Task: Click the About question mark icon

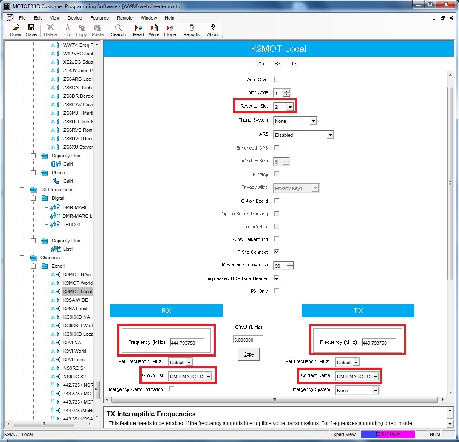Action: (213, 28)
